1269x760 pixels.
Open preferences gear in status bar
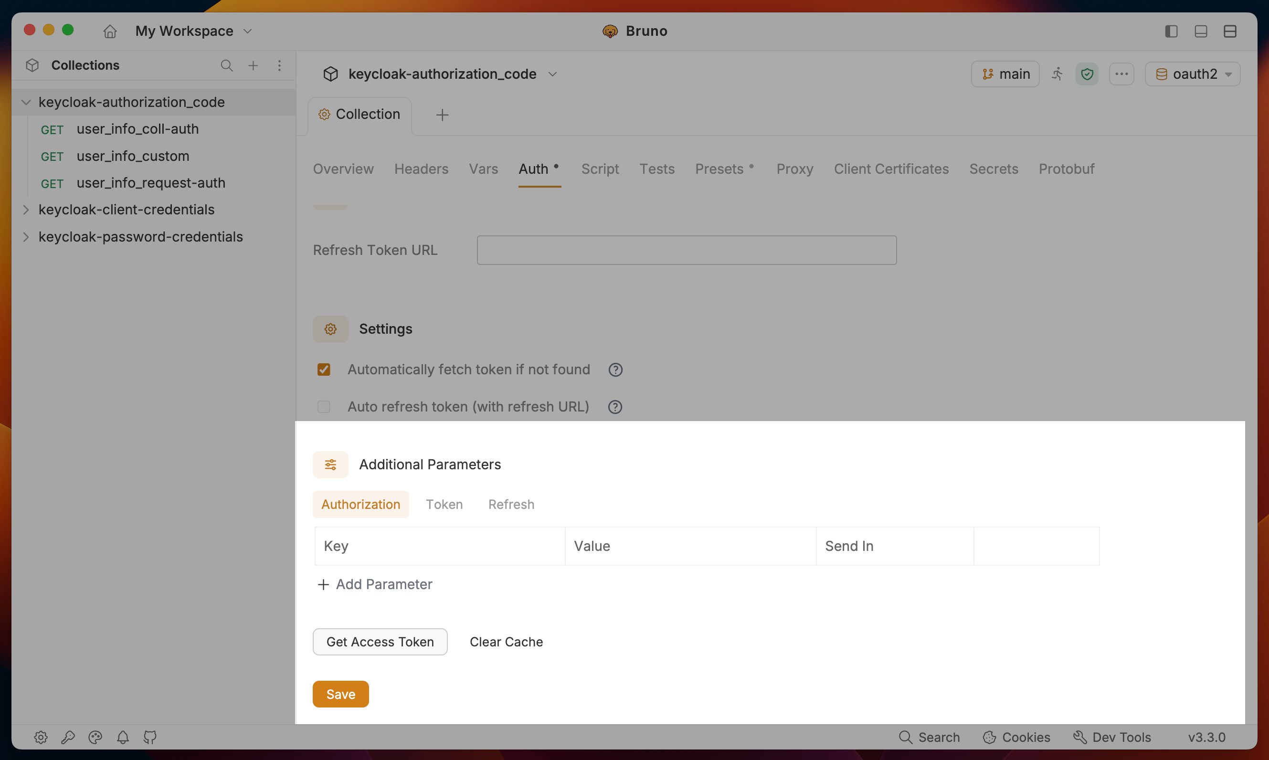point(41,738)
